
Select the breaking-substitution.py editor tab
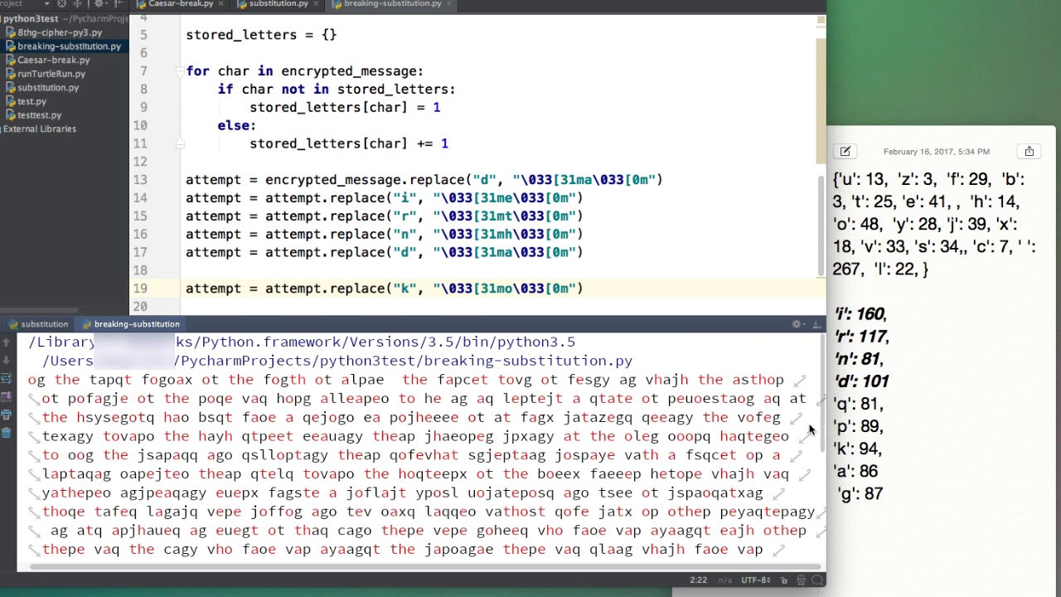pos(392,4)
